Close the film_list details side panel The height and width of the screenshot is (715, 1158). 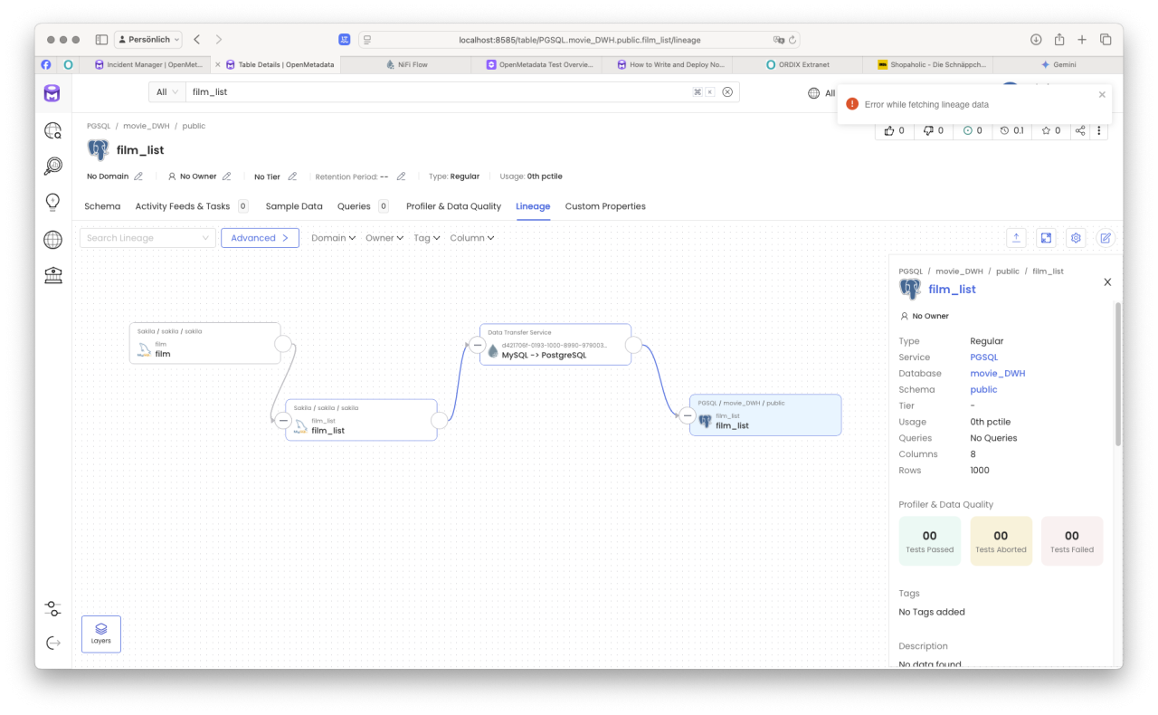[1107, 282]
